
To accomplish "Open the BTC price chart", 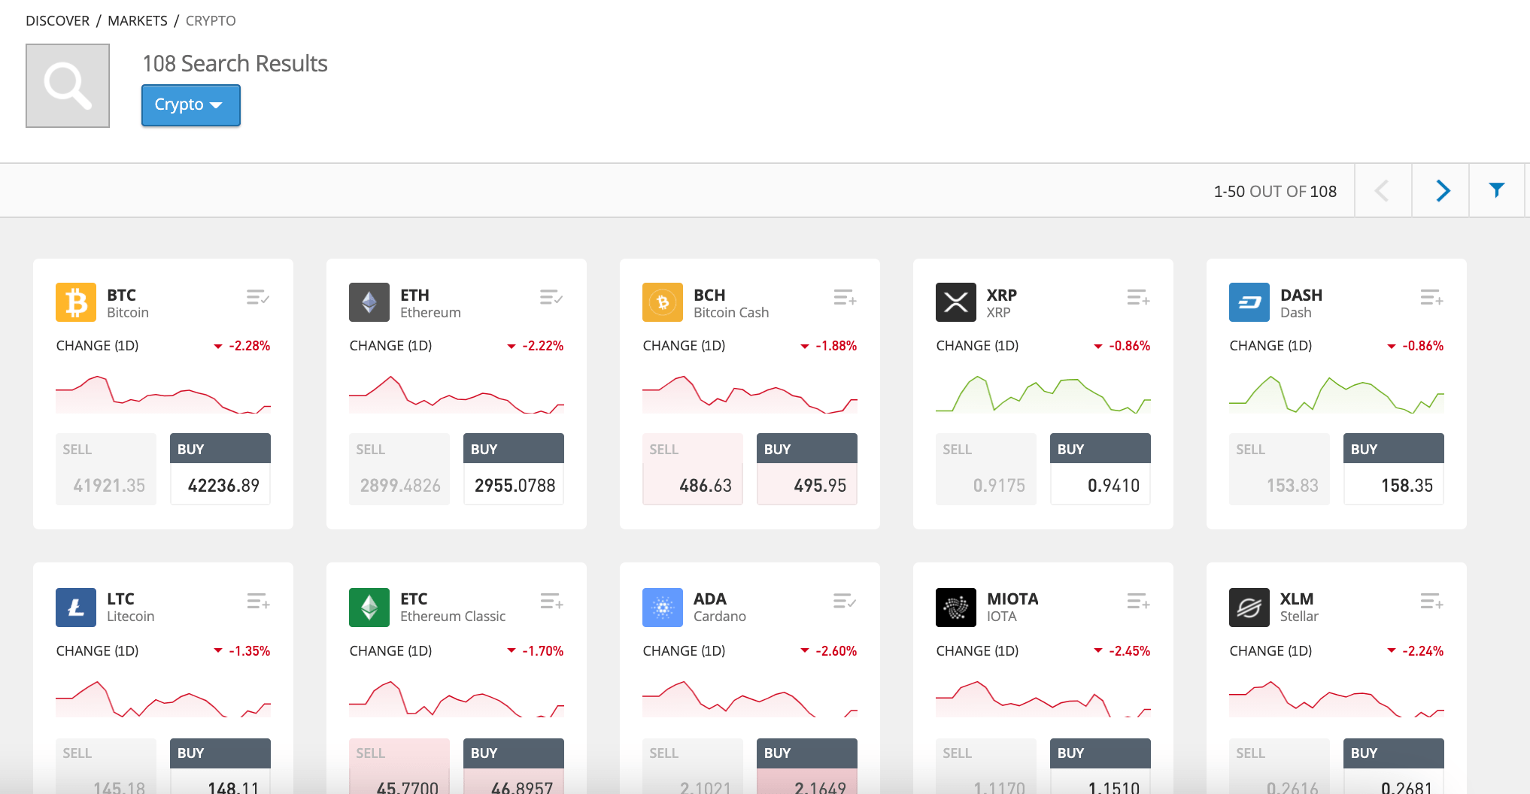I will click(163, 394).
